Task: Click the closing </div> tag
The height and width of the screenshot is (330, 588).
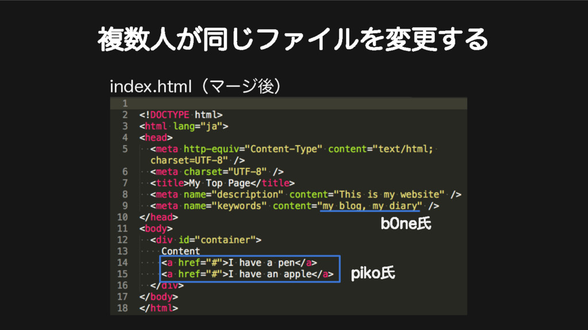Action: click(x=167, y=285)
